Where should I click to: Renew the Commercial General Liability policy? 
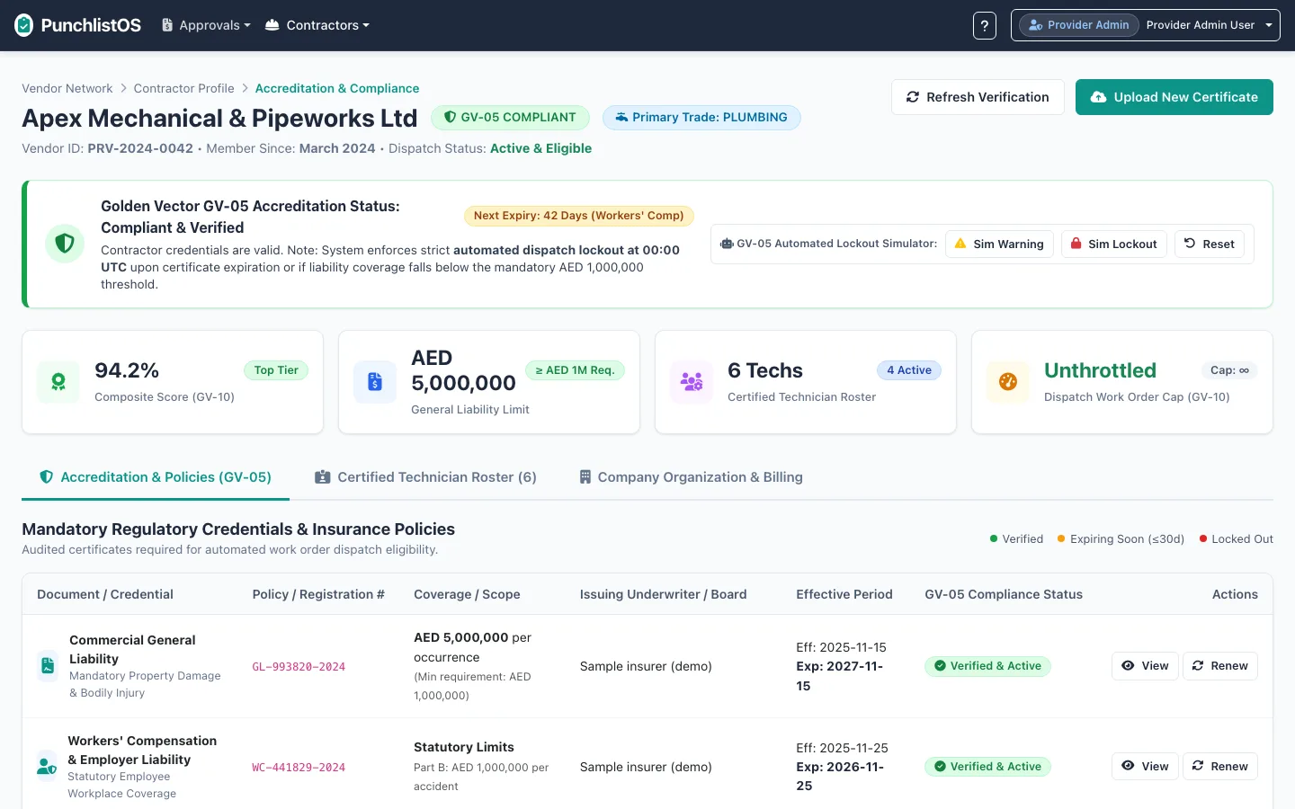1220,666
